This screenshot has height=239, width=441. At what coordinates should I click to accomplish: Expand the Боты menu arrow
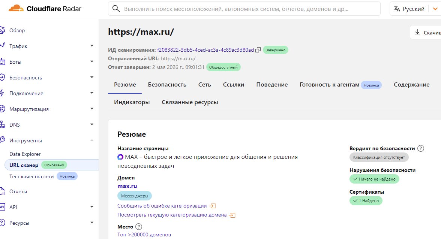pyautogui.click(x=91, y=61)
